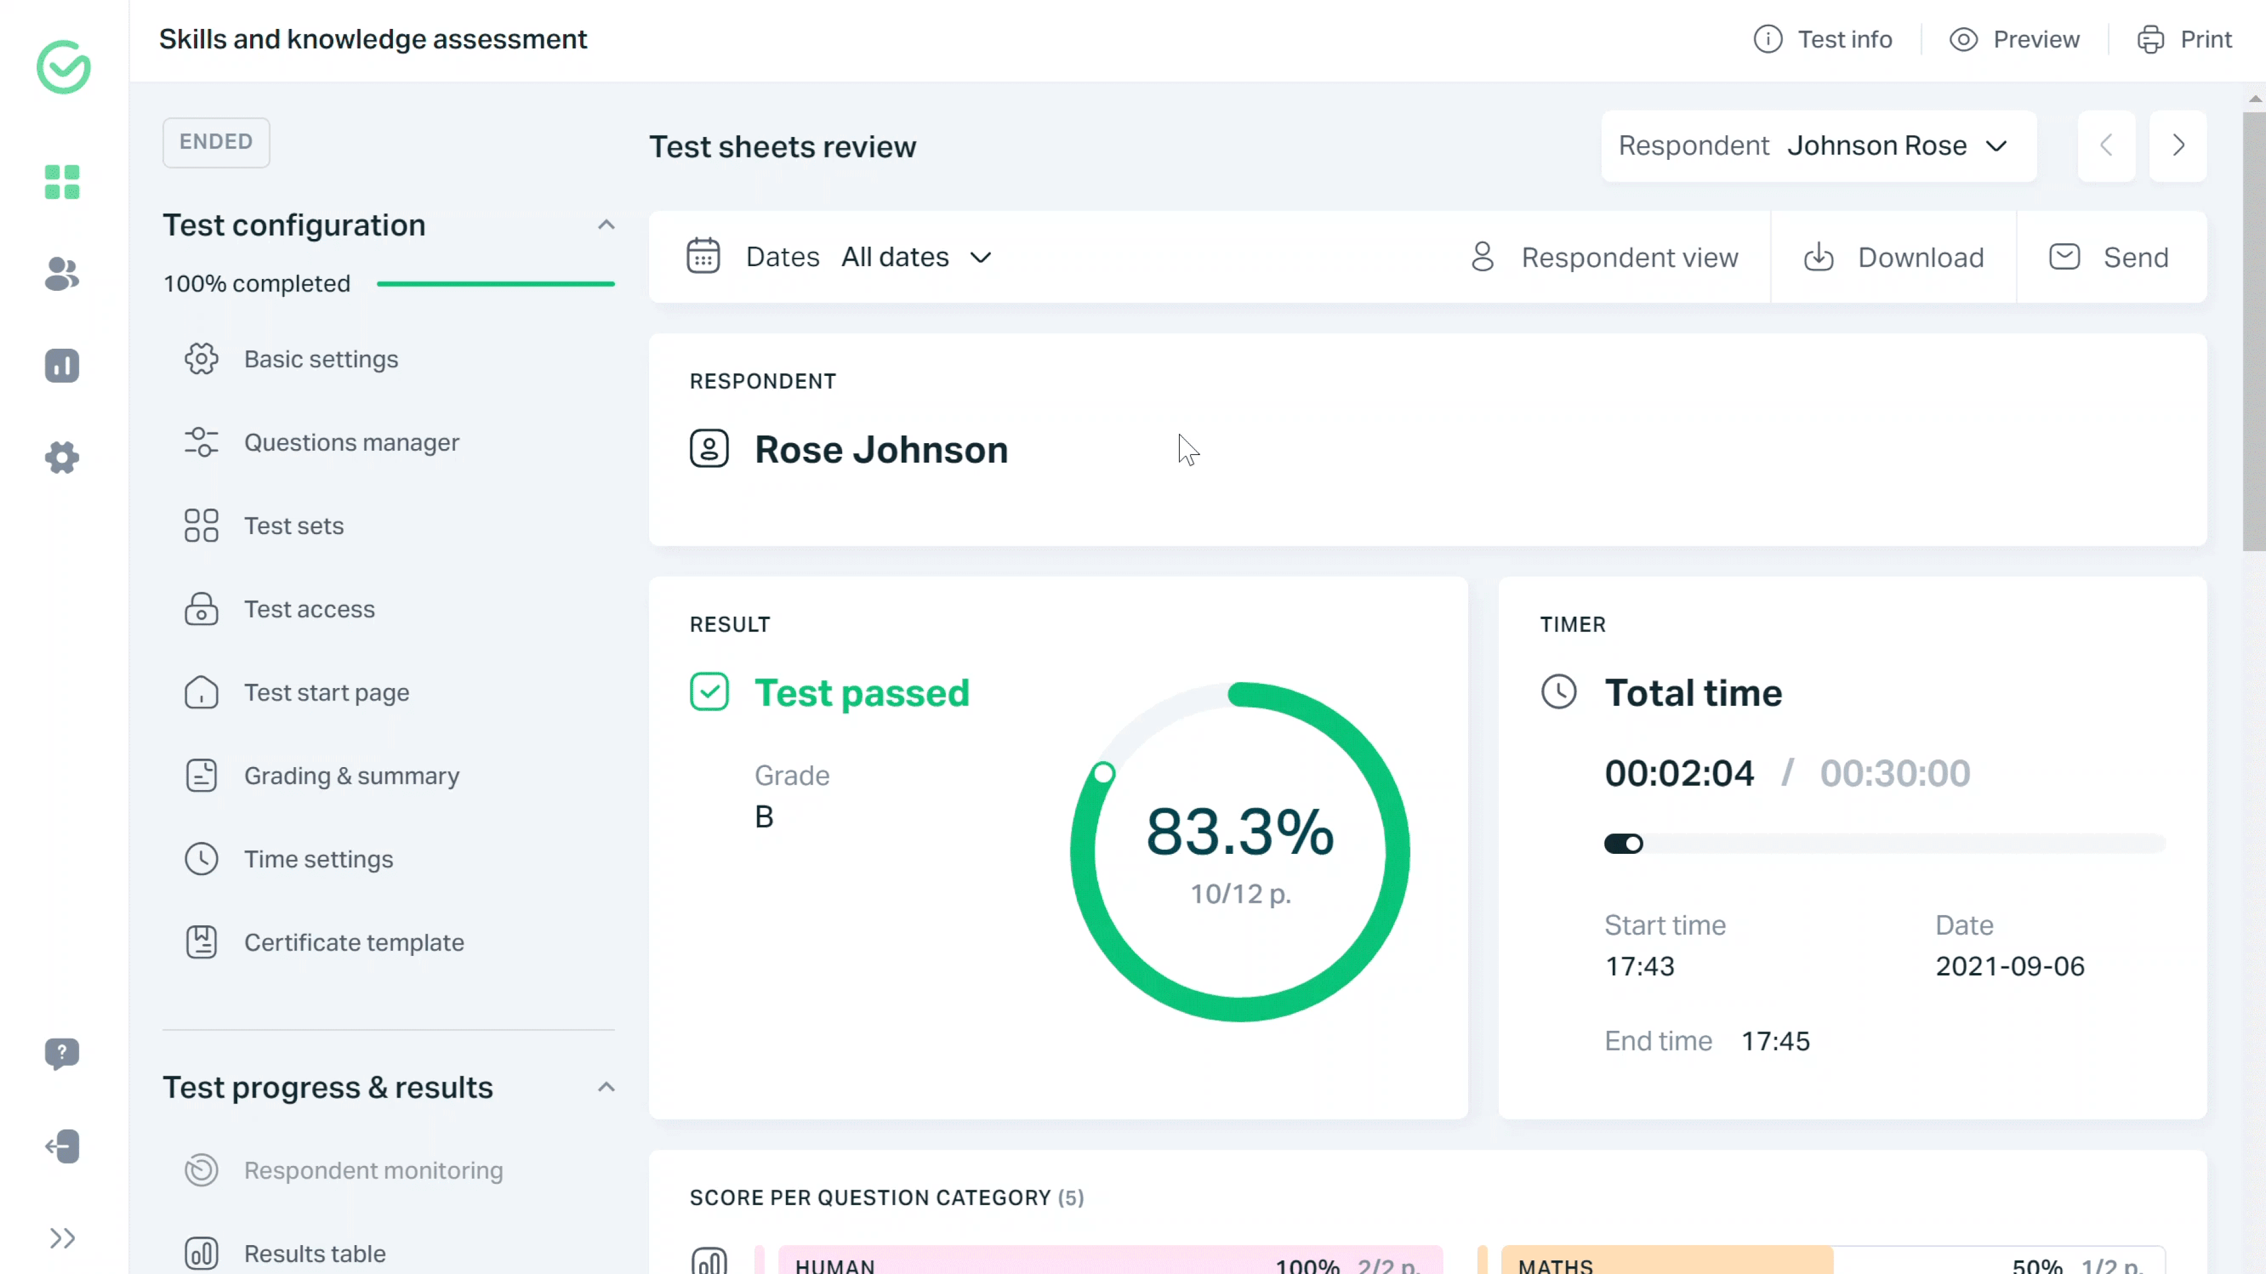This screenshot has height=1274, width=2266.
Task: Select Grading & summary menu item
Action: [352, 775]
